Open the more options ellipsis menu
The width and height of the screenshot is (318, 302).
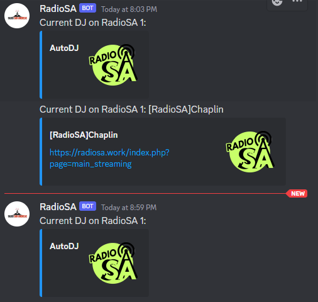(x=297, y=1)
